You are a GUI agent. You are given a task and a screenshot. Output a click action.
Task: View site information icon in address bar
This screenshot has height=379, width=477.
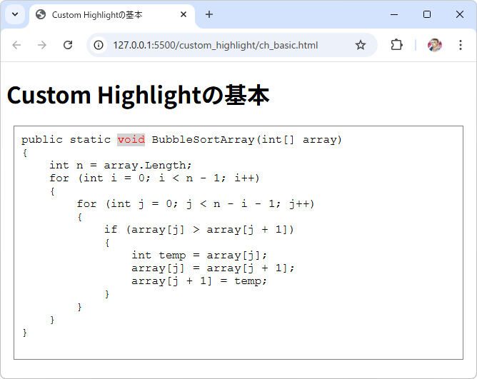[99, 45]
